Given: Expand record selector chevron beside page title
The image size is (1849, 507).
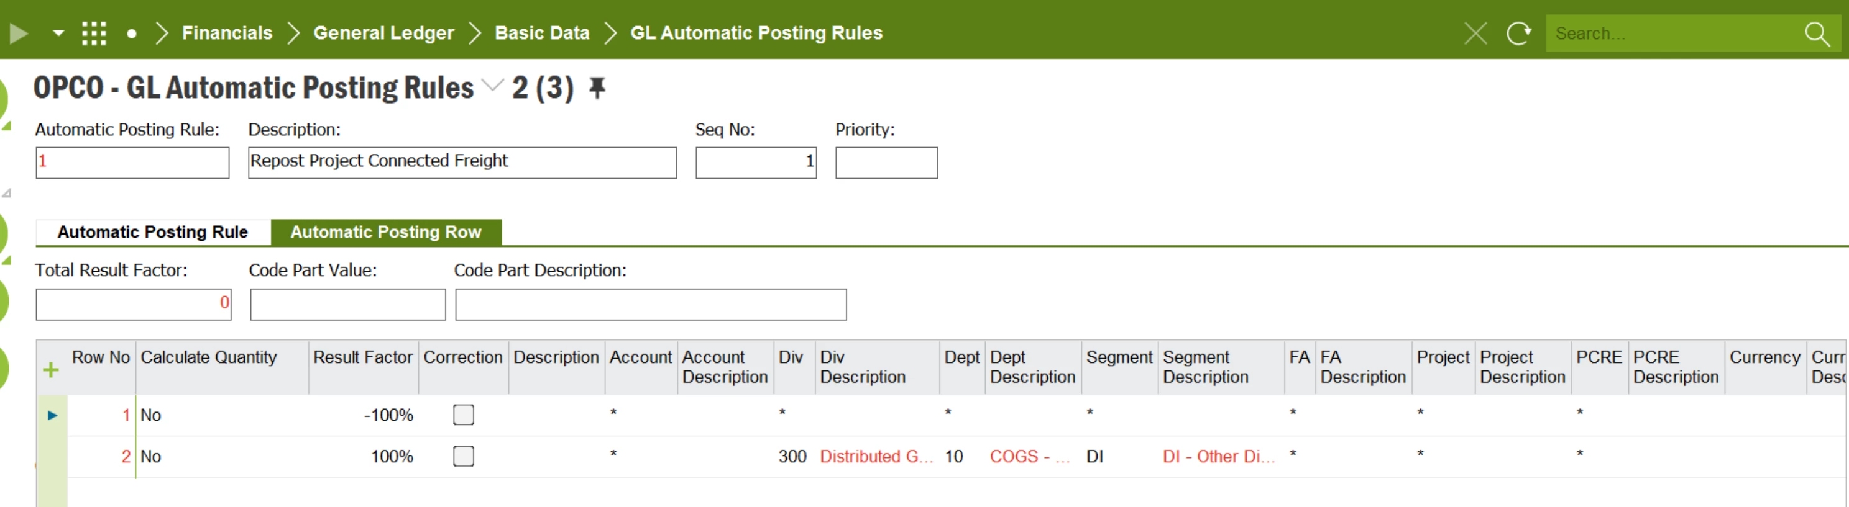Looking at the screenshot, I should pos(492,86).
